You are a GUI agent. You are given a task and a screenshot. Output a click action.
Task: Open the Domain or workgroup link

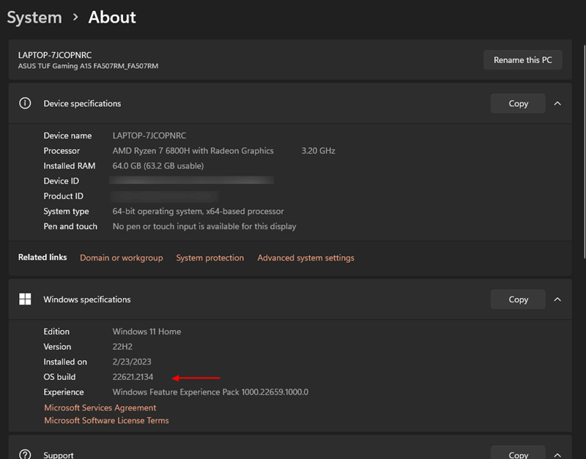121,258
